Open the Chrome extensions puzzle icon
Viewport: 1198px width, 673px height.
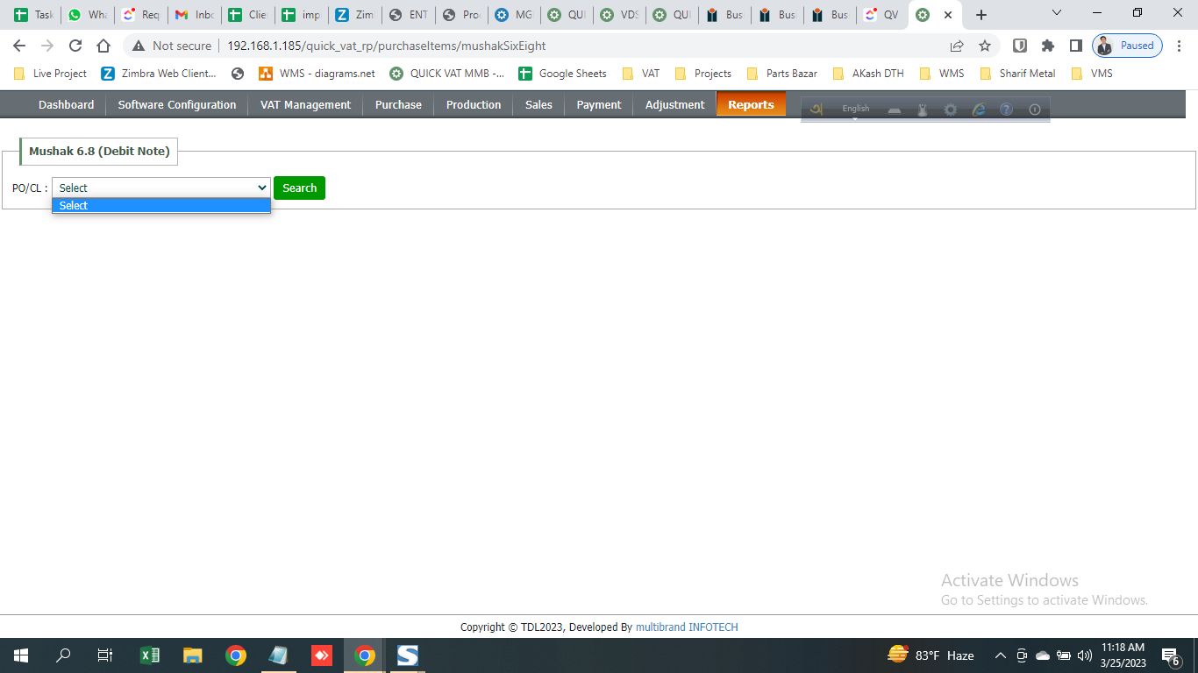(x=1047, y=46)
